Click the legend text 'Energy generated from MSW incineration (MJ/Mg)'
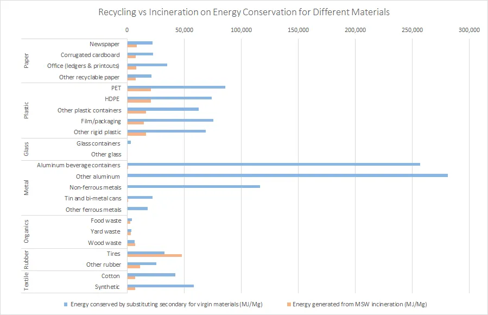Viewport: 488px width, 315px height. point(359,305)
